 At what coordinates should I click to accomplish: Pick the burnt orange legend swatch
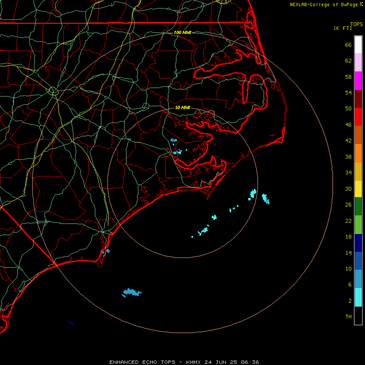tap(358, 135)
